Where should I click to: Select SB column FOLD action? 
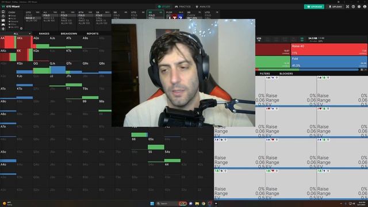point(103,16)
